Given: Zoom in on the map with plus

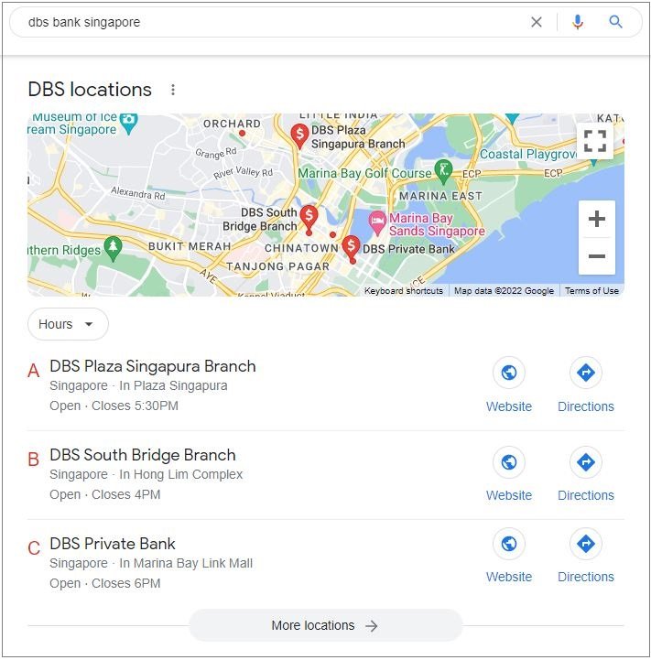Looking at the screenshot, I should click(597, 219).
